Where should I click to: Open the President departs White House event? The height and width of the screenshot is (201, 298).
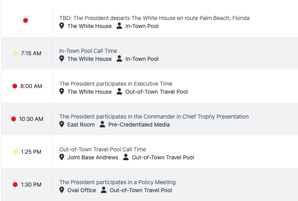pyautogui.click(x=154, y=18)
